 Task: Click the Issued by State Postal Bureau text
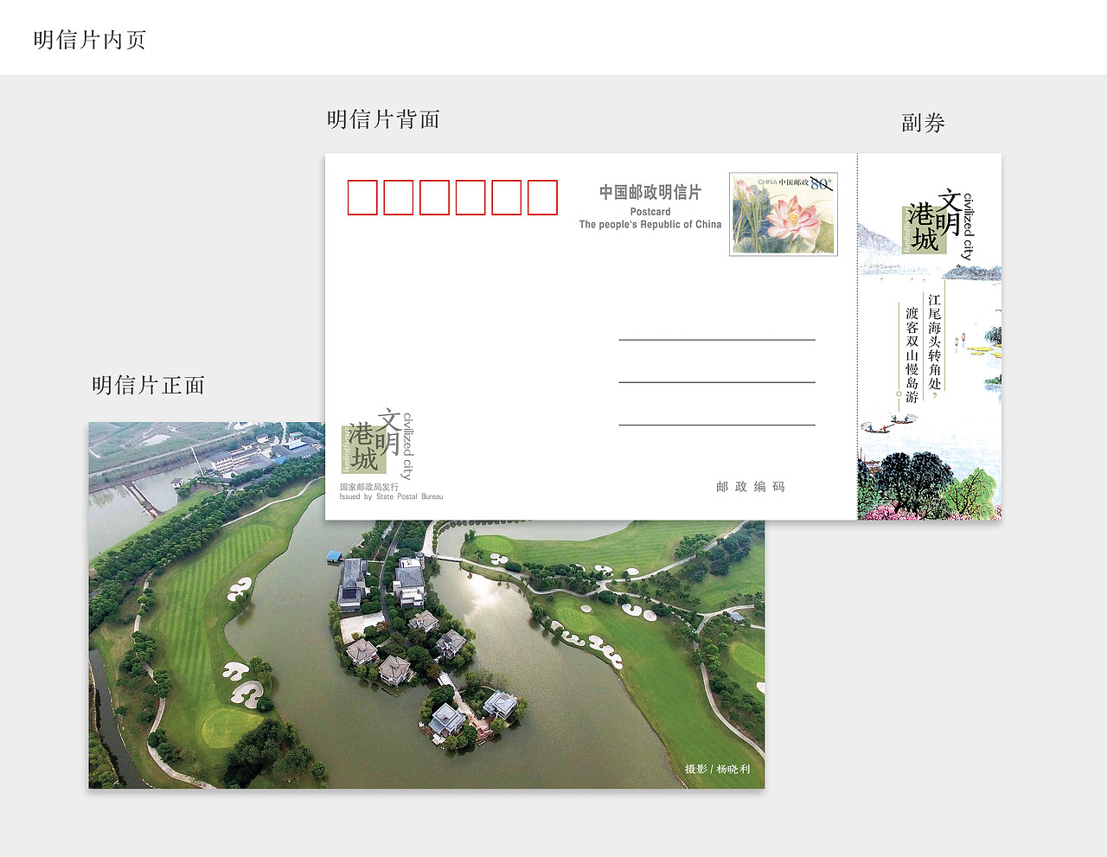coord(391,496)
